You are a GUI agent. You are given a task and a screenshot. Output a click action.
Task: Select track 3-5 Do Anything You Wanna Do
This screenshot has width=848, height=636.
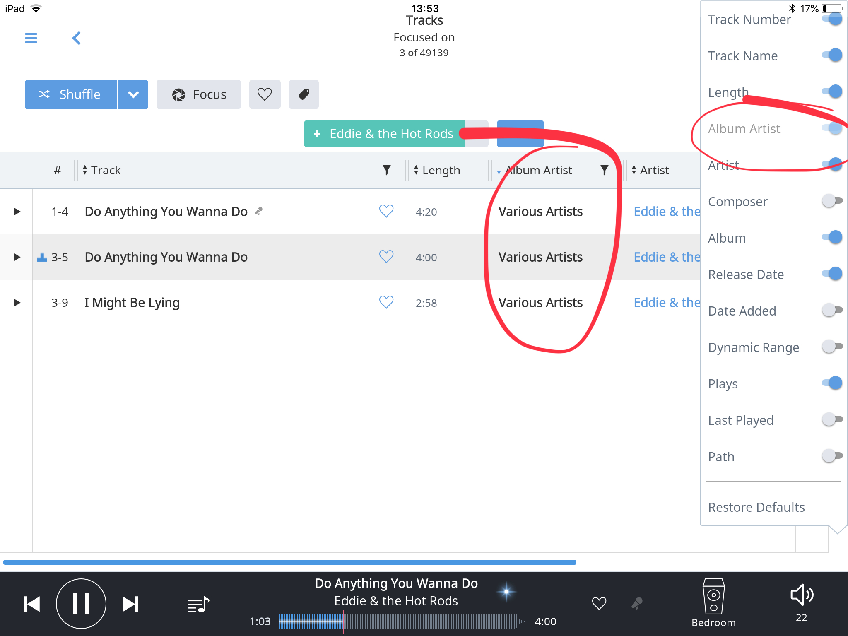click(x=166, y=257)
